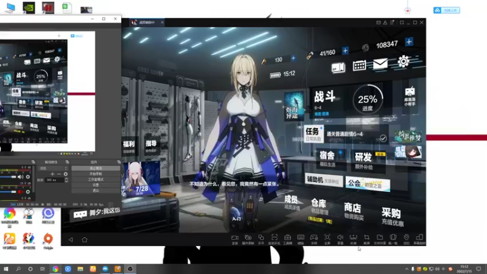
Task: Open the game calendar icon
Action: (x=359, y=66)
